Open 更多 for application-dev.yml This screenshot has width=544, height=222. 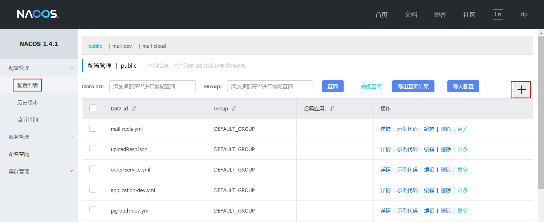click(x=462, y=190)
